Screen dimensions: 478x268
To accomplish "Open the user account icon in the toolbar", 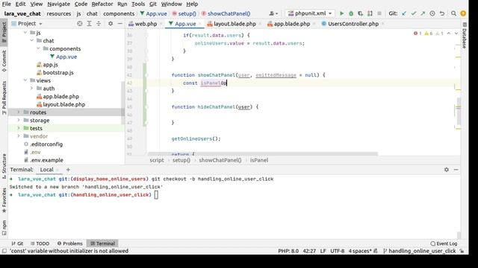I will tap(273, 13).
